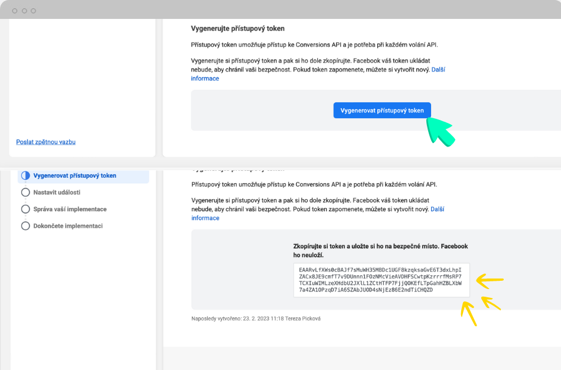Click the circle icon beside Správa vaší implementace

pyautogui.click(x=25, y=209)
